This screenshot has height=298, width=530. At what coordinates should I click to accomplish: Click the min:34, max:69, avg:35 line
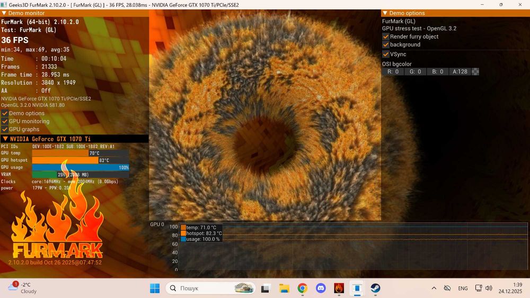point(35,50)
